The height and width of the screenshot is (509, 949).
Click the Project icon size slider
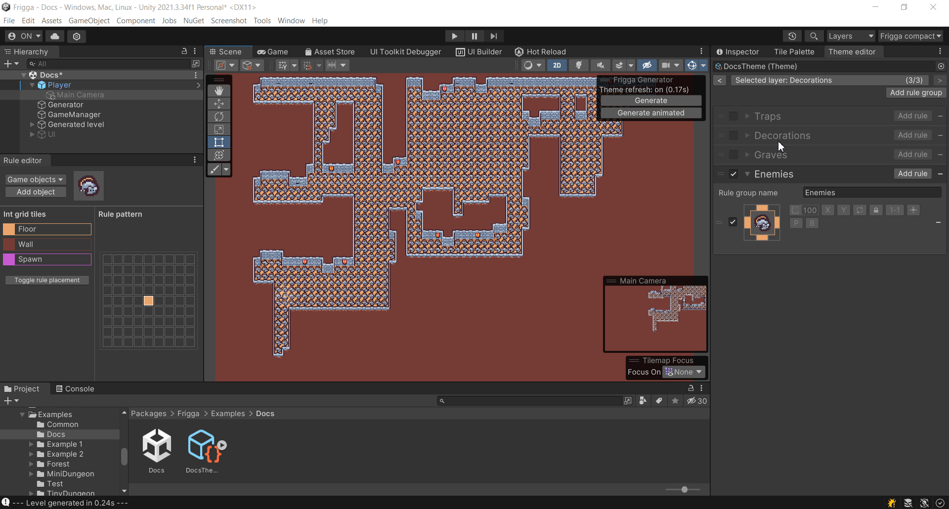pos(683,489)
